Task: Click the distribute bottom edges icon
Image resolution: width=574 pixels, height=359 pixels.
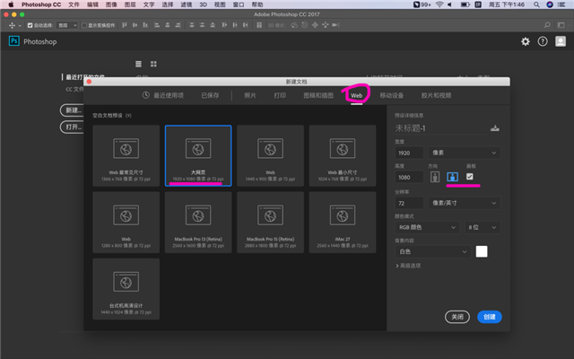Action: (213, 25)
